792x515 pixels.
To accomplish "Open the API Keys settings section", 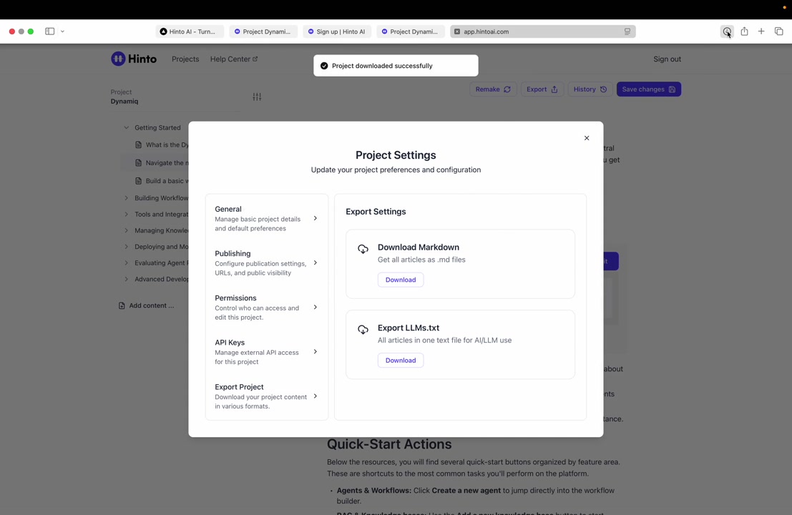I will [x=266, y=351].
